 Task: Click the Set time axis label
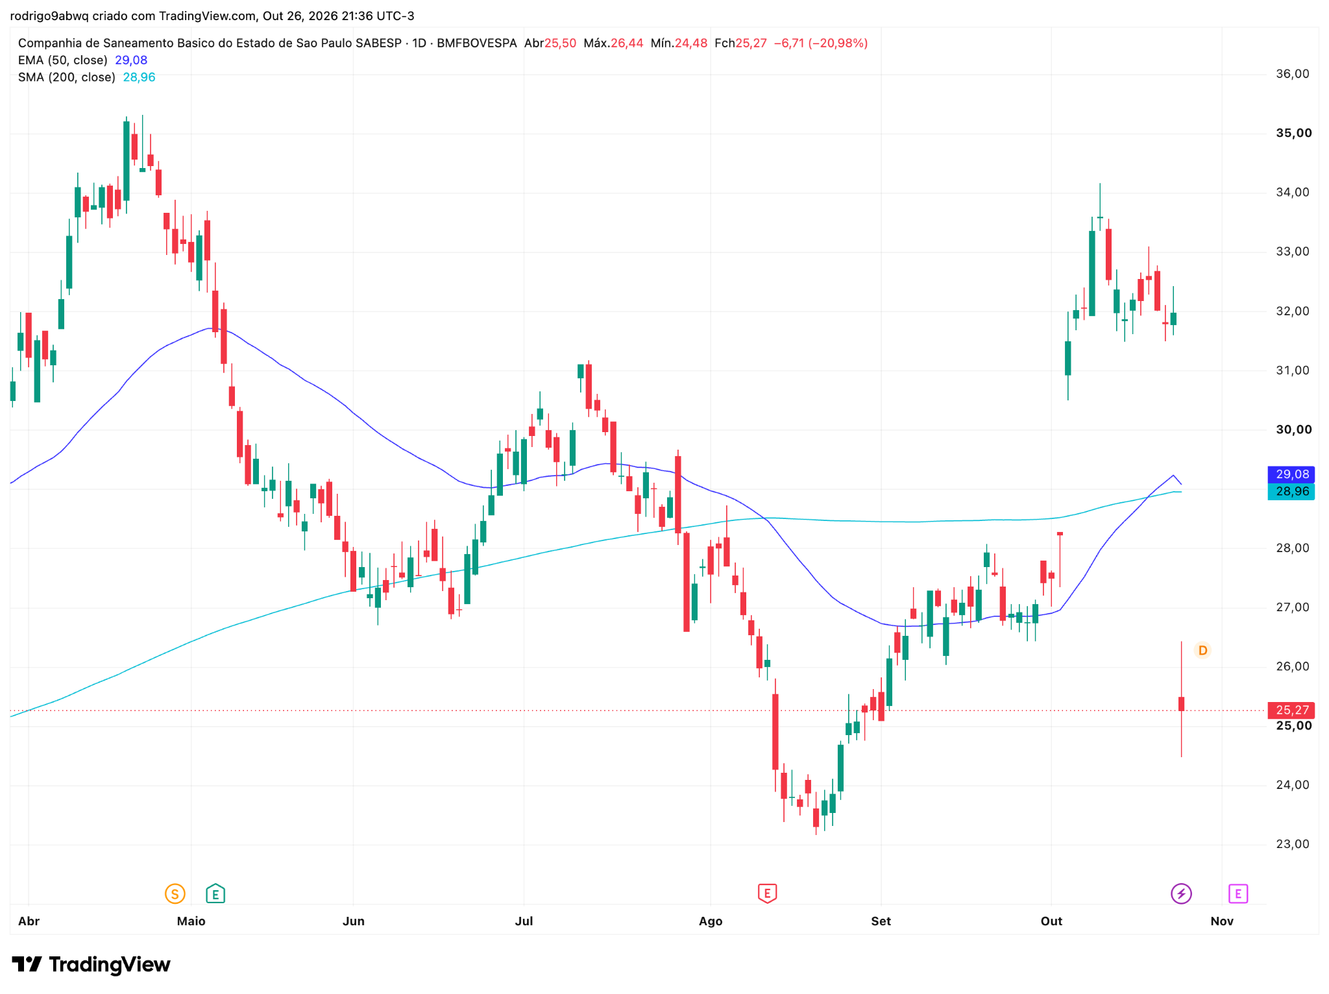(881, 921)
